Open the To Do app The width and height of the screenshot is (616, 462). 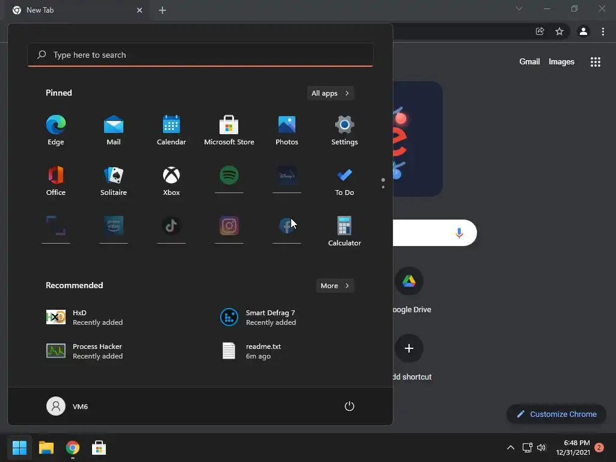pos(345,181)
